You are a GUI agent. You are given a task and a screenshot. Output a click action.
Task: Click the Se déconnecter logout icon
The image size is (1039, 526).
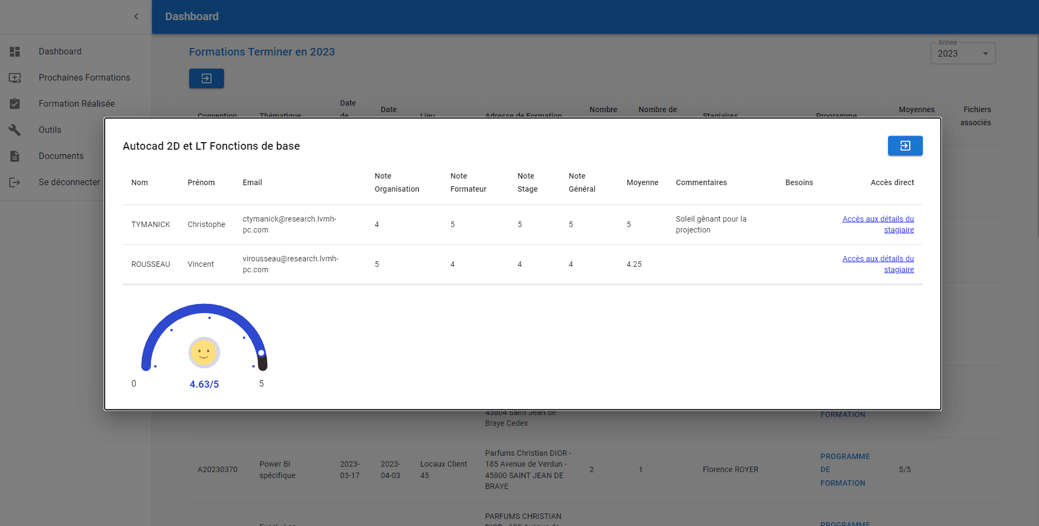pos(15,182)
